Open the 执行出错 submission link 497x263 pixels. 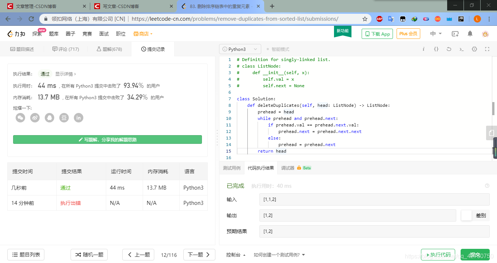[71, 203]
